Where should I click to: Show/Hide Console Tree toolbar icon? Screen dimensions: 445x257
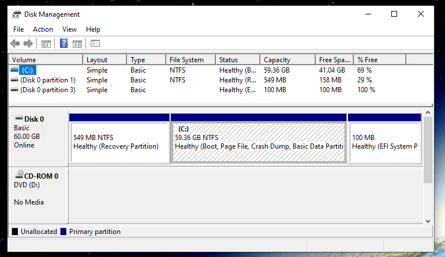46,44
